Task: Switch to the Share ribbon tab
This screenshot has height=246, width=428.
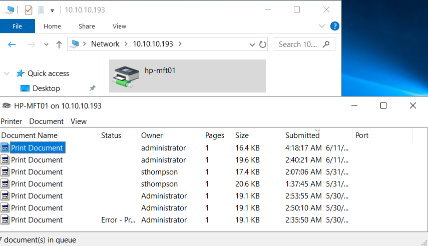Action: (x=87, y=26)
